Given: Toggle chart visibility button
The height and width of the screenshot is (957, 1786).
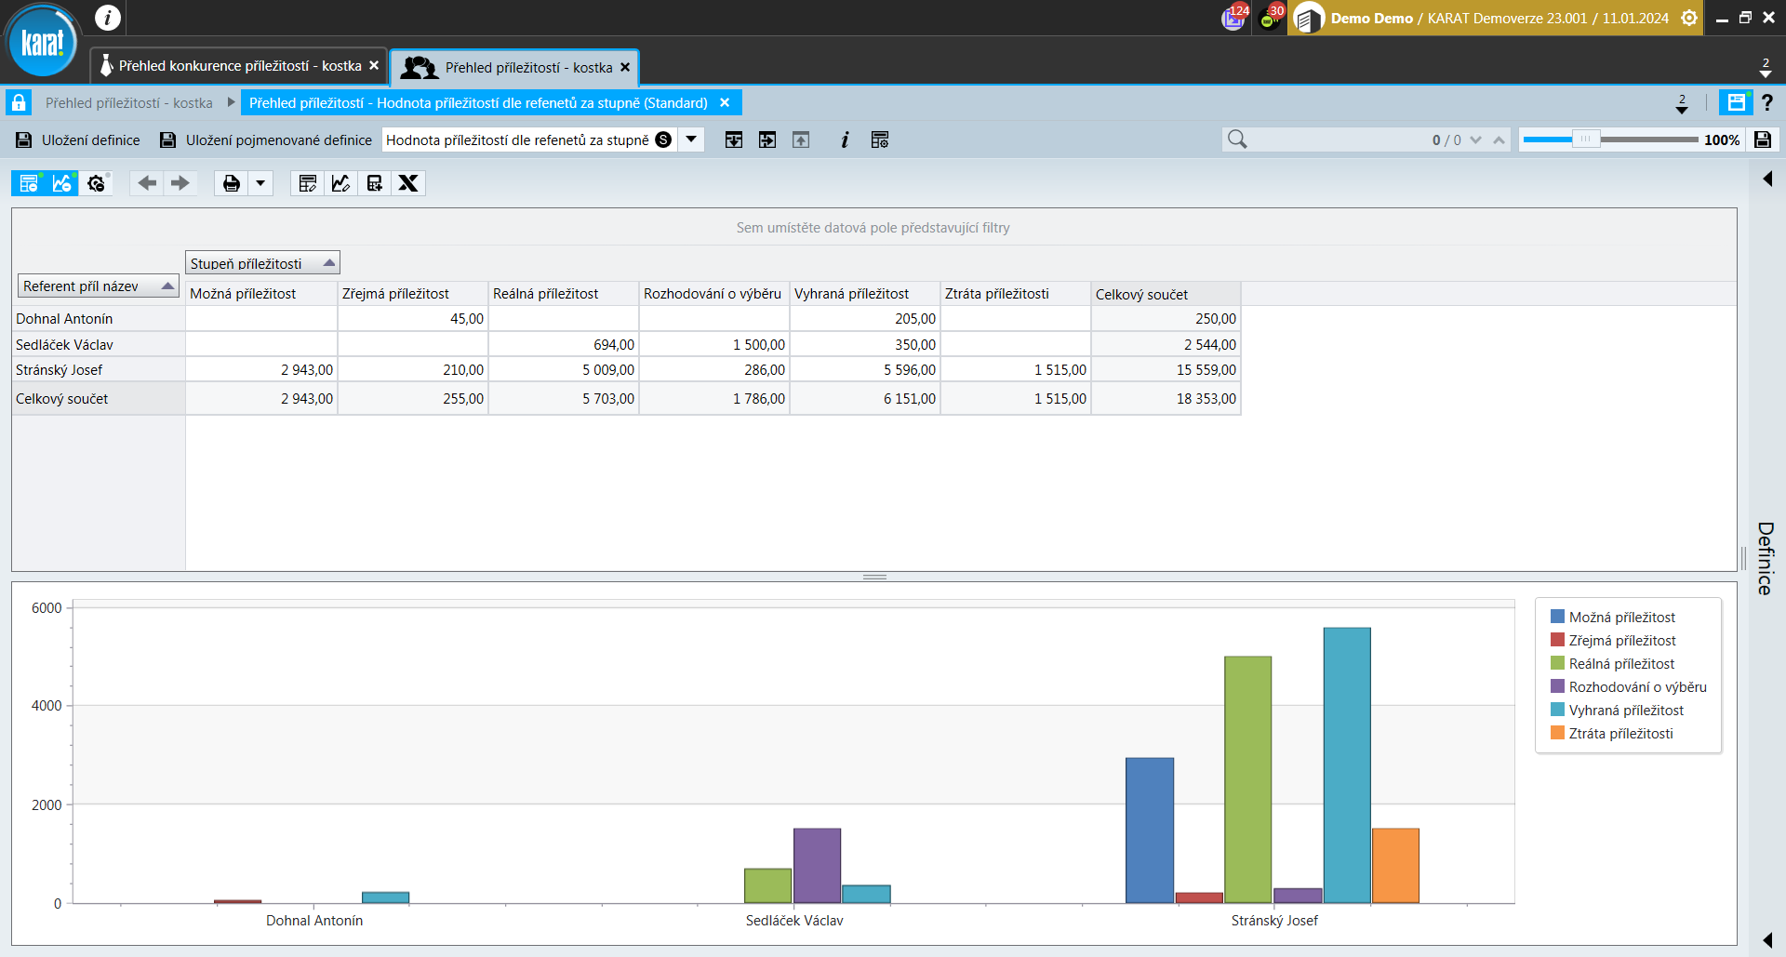Looking at the screenshot, I should coord(62,183).
